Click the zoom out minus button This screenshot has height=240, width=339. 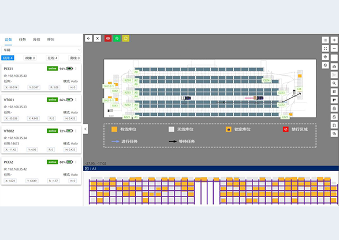coord(334,49)
